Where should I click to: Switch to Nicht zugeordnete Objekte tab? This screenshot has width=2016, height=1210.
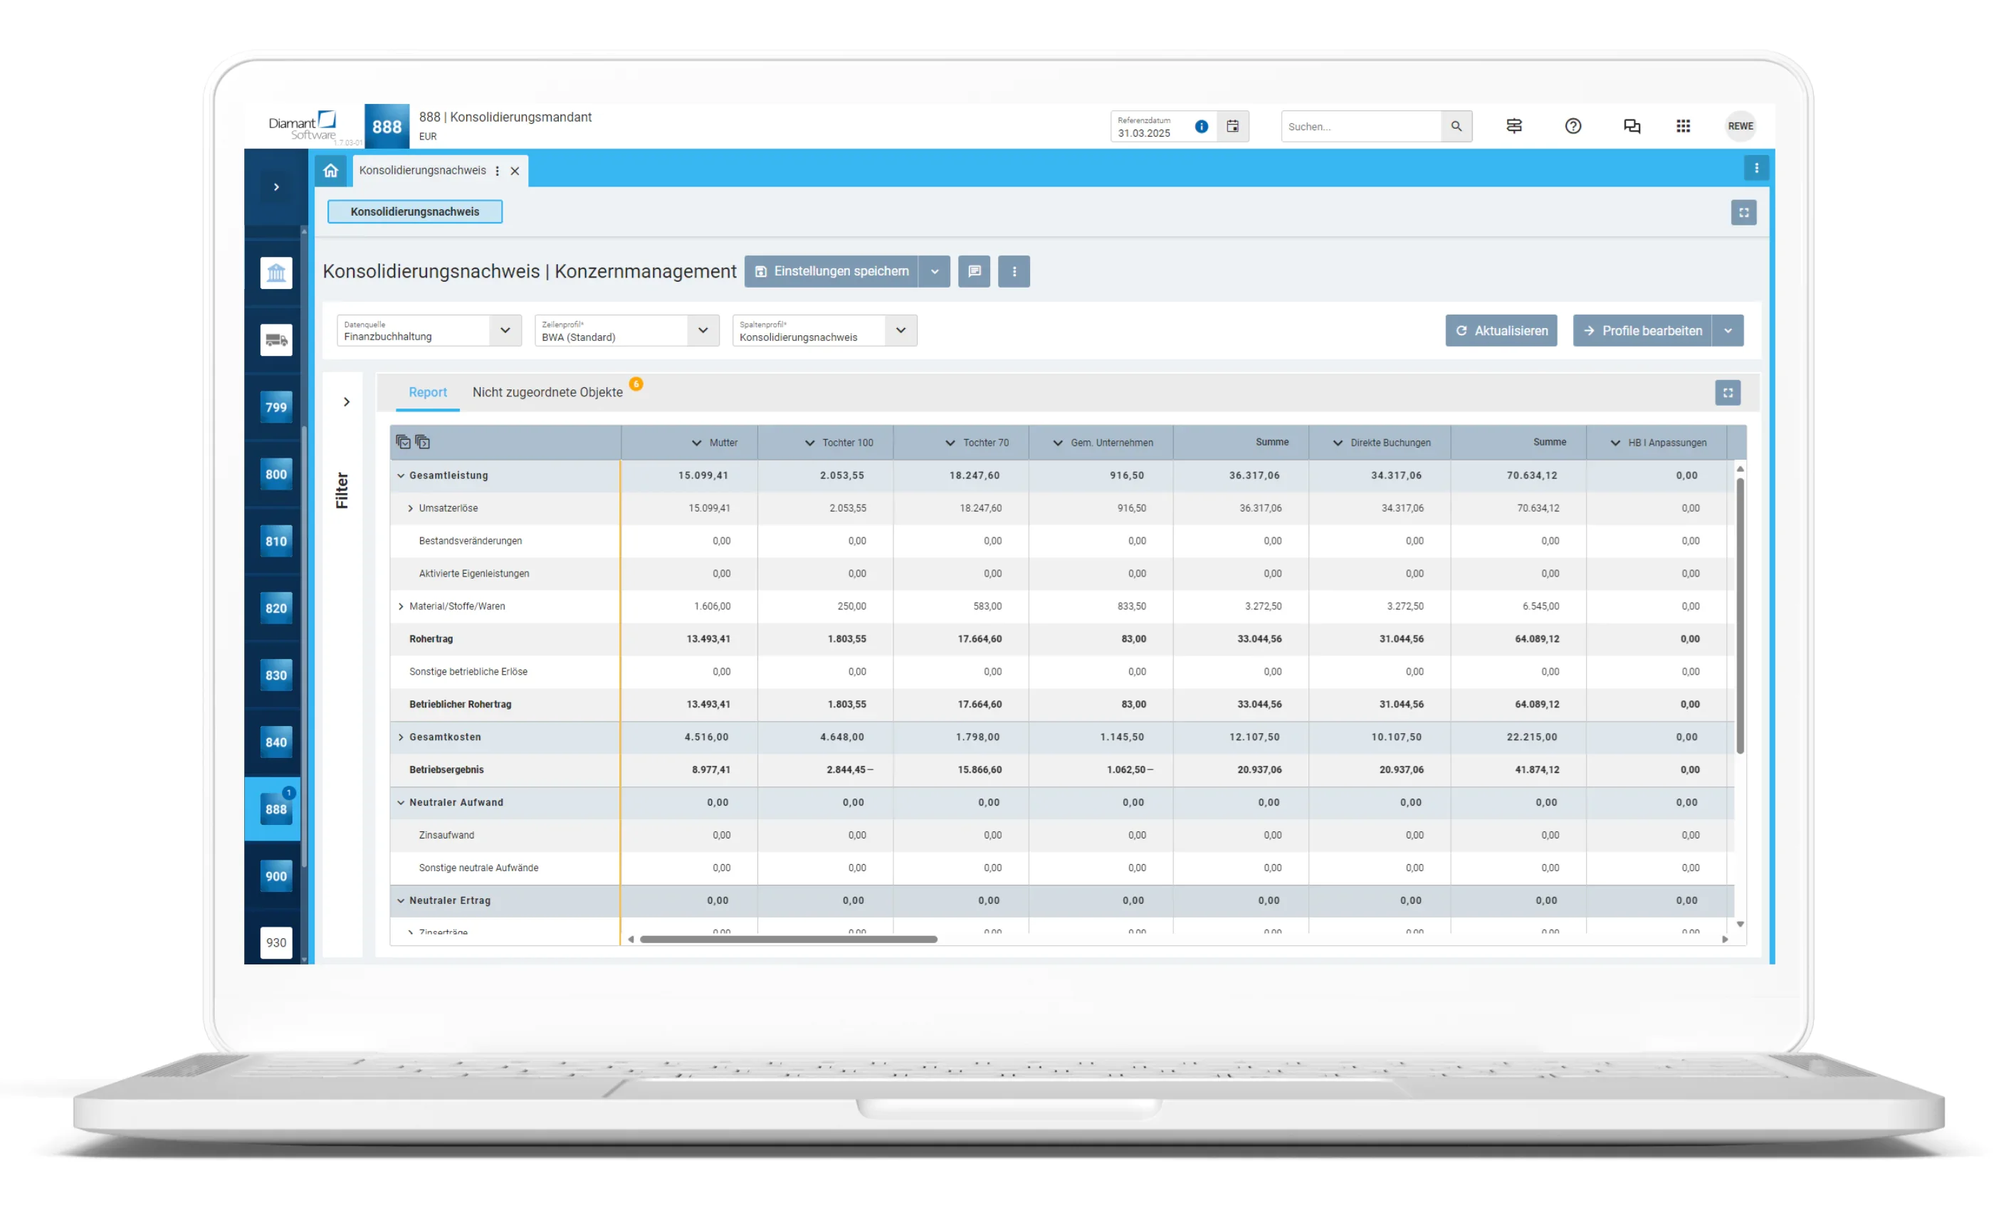click(547, 392)
